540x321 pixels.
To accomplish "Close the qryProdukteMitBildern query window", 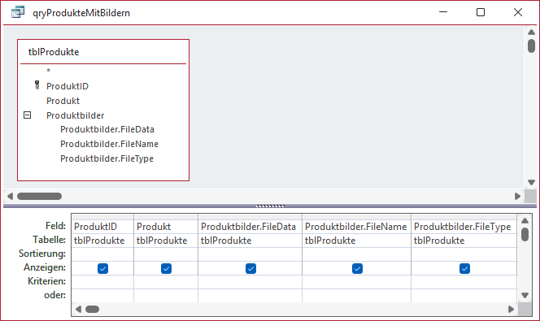I will (517, 12).
